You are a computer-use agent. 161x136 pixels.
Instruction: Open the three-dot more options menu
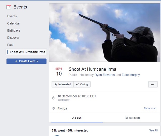pyautogui.click(x=153, y=84)
